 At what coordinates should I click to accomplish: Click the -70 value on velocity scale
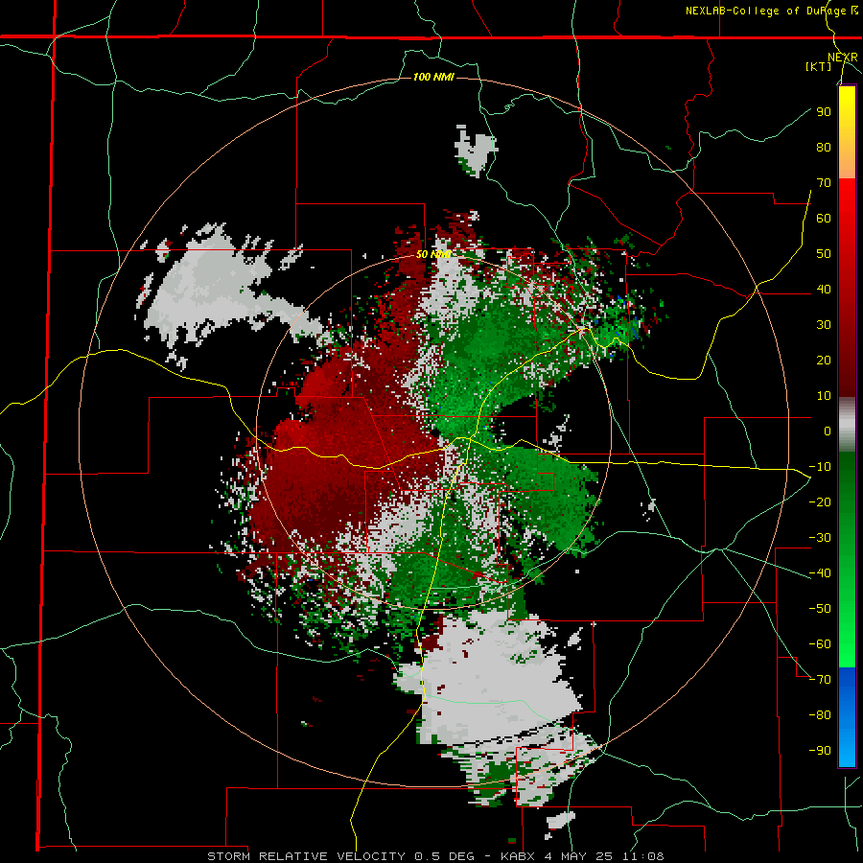pos(820,680)
